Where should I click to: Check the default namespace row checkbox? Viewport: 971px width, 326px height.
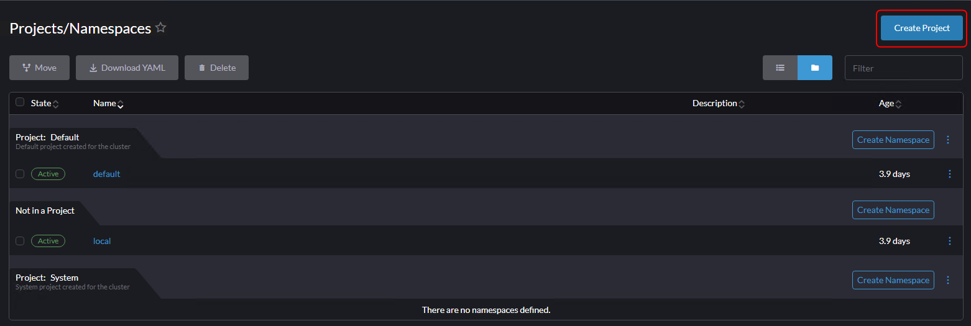pos(20,174)
